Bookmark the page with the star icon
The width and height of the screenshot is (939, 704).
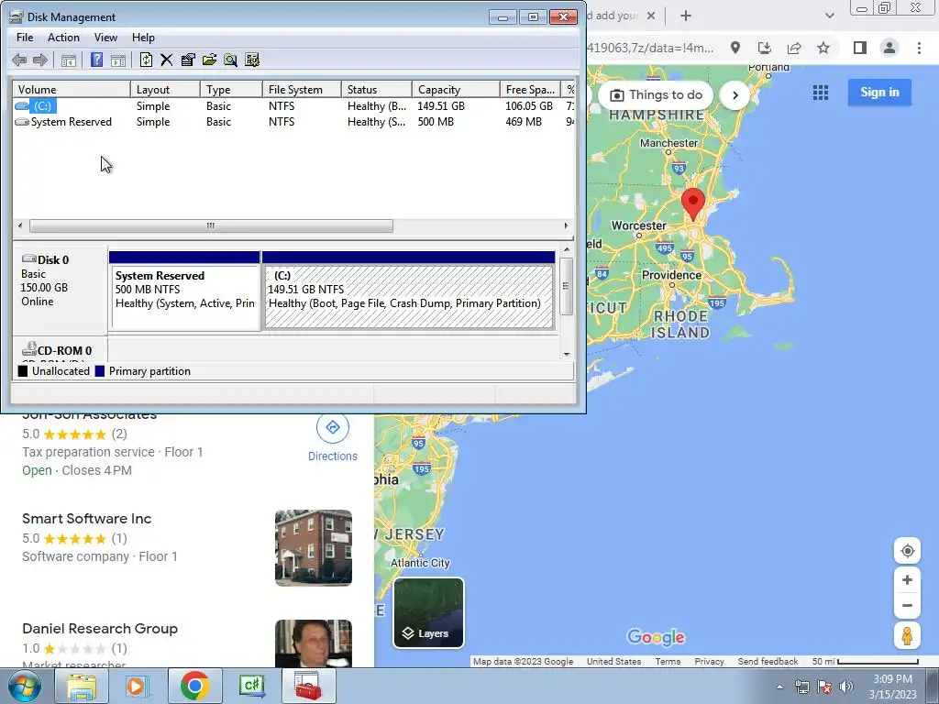tap(823, 48)
